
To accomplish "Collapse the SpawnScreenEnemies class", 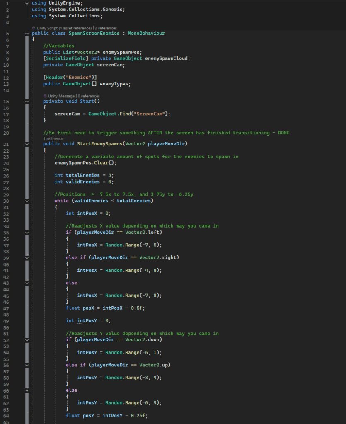I will pos(27,33).
